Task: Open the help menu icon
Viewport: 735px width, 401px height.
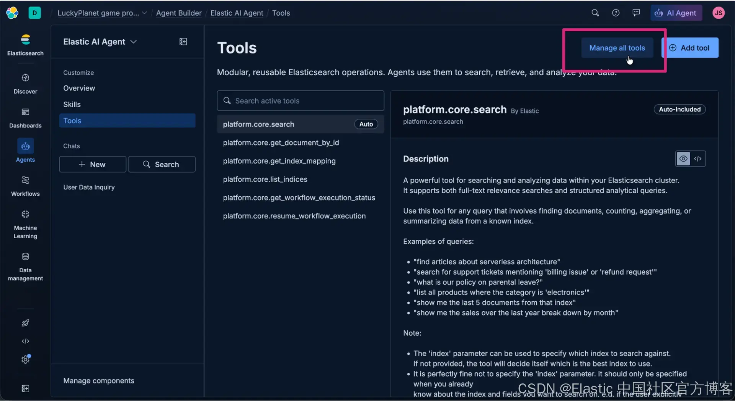Action: tap(616, 13)
